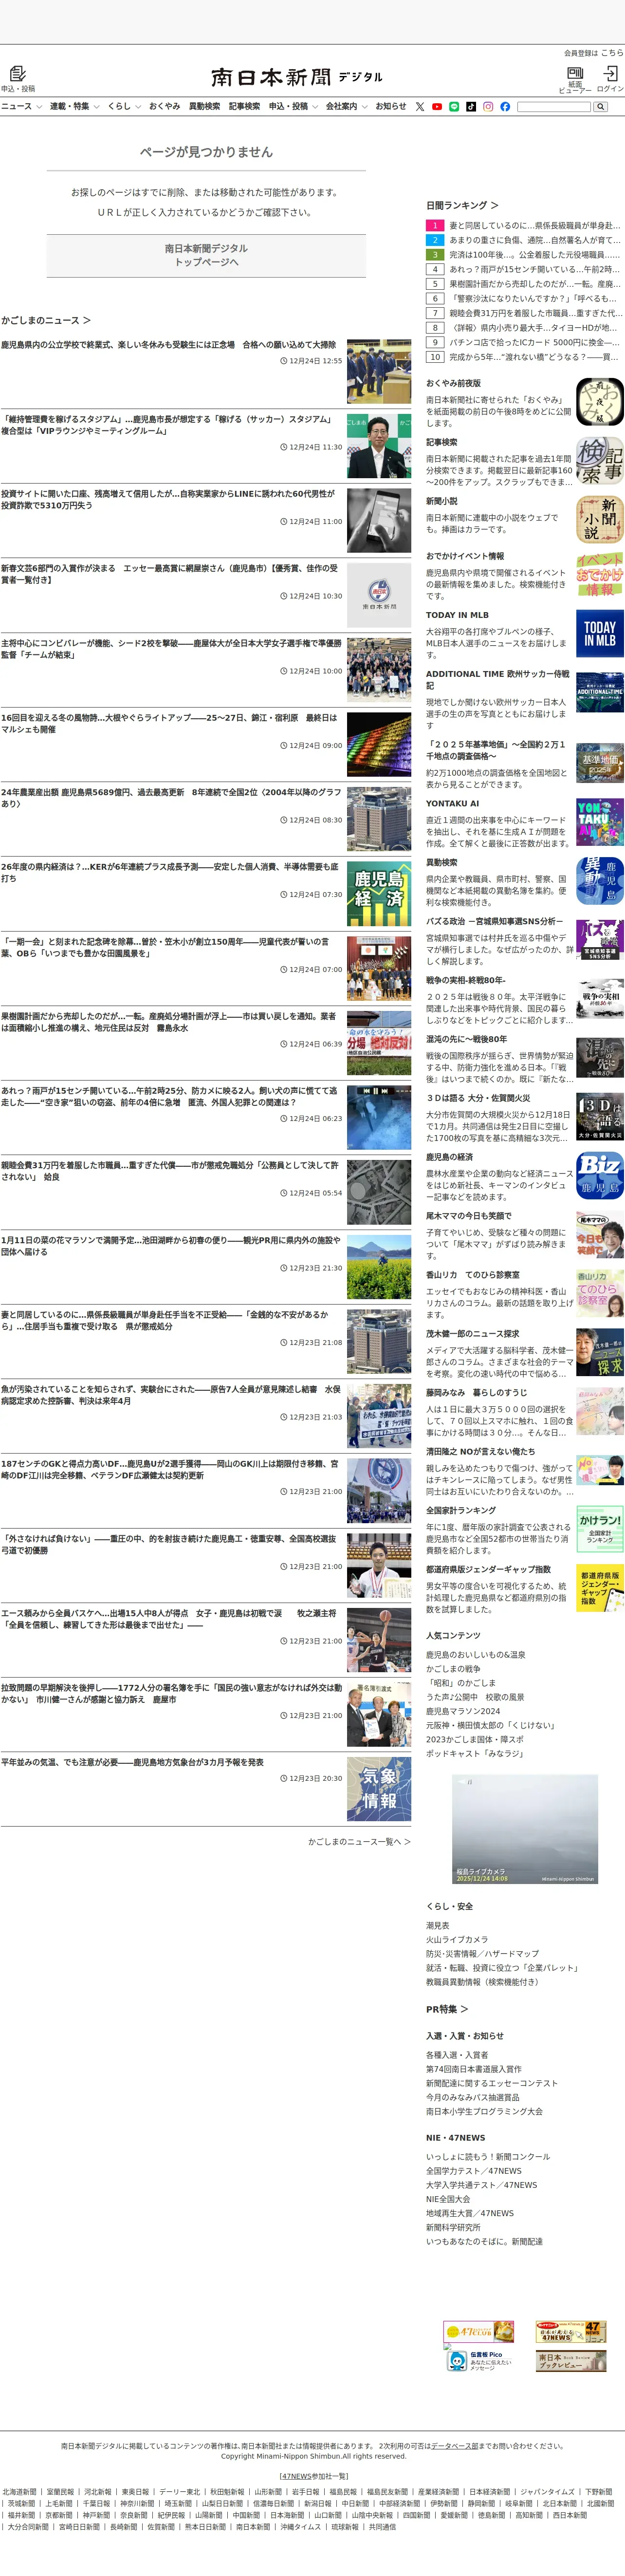Open the 記事検索 menu item
The height and width of the screenshot is (2576, 625).
[244, 106]
